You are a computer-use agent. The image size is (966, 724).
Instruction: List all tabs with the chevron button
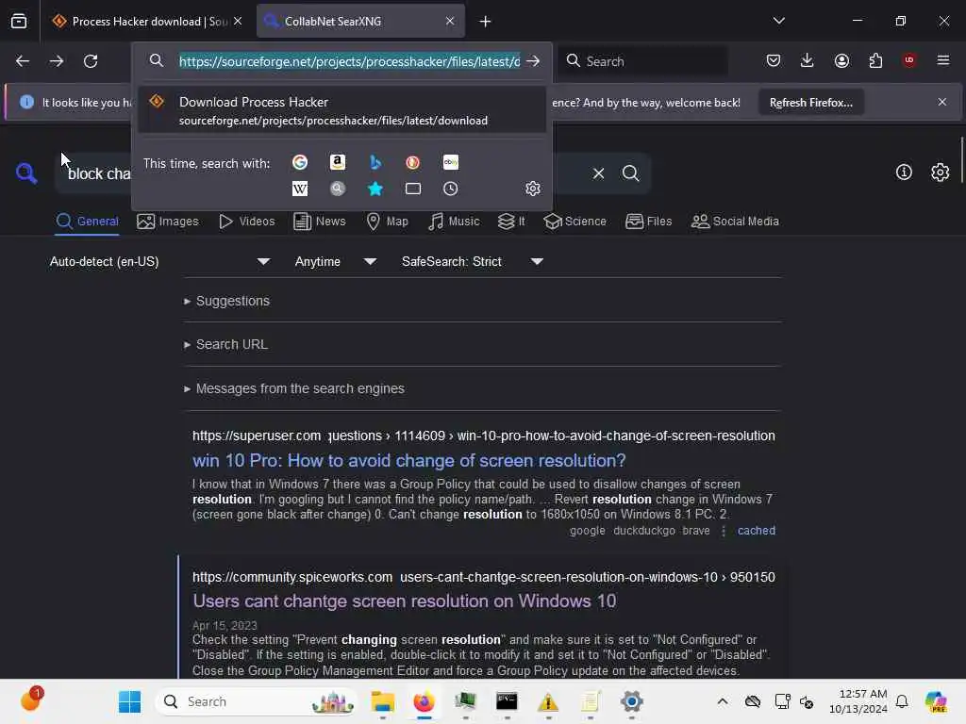pyautogui.click(x=778, y=21)
